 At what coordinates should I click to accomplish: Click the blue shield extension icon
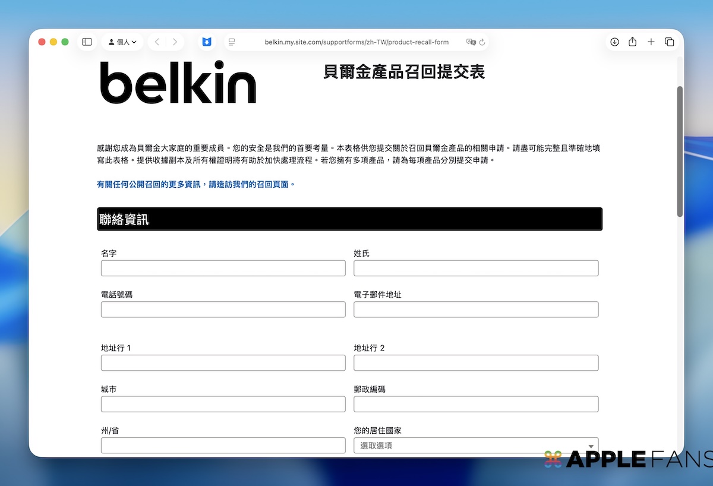pos(206,42)
